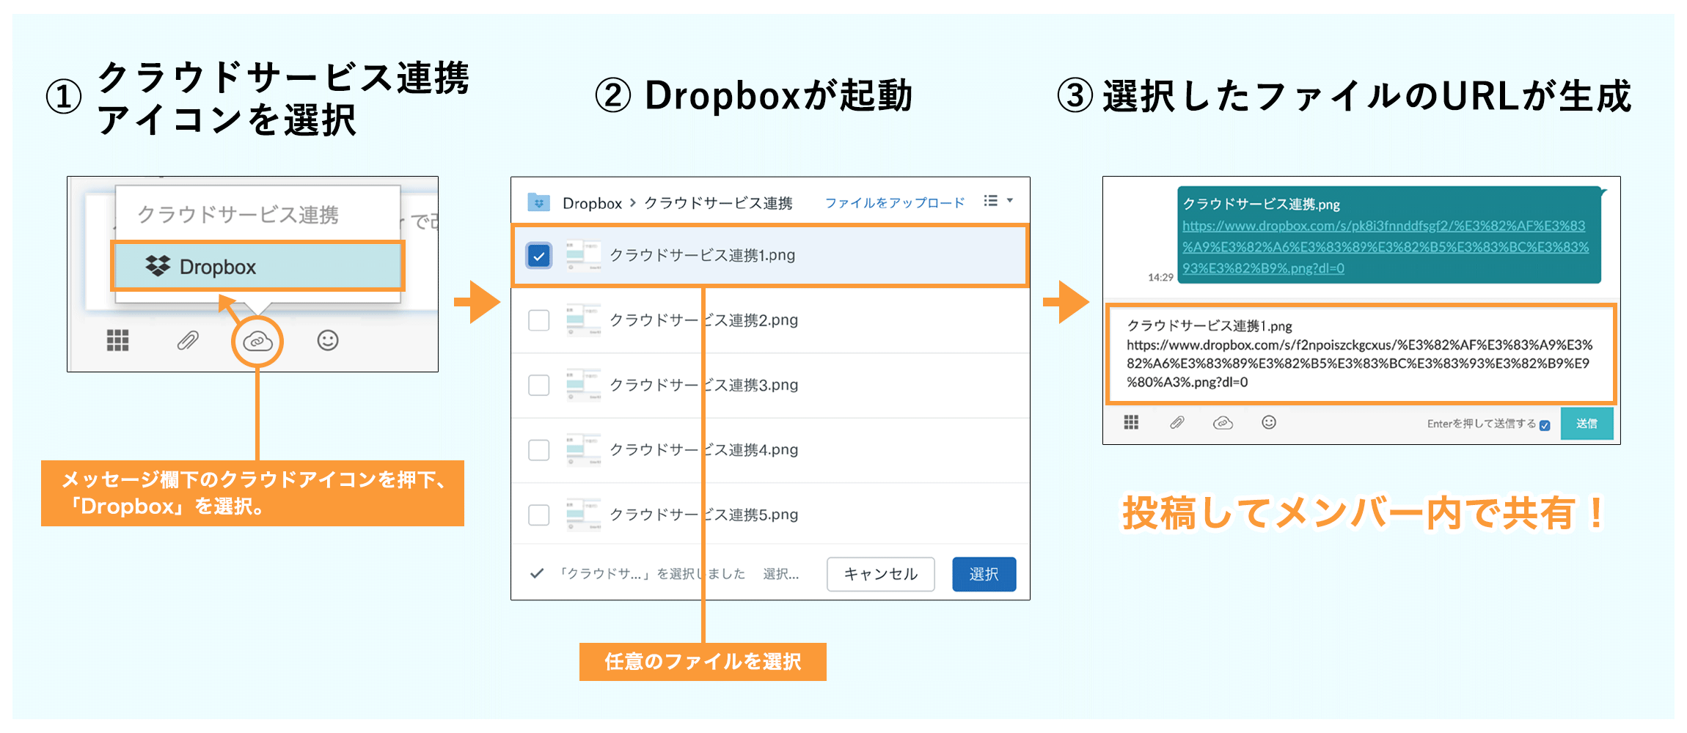
Task: Open the list view options dropdown
Action: [998, 200]
